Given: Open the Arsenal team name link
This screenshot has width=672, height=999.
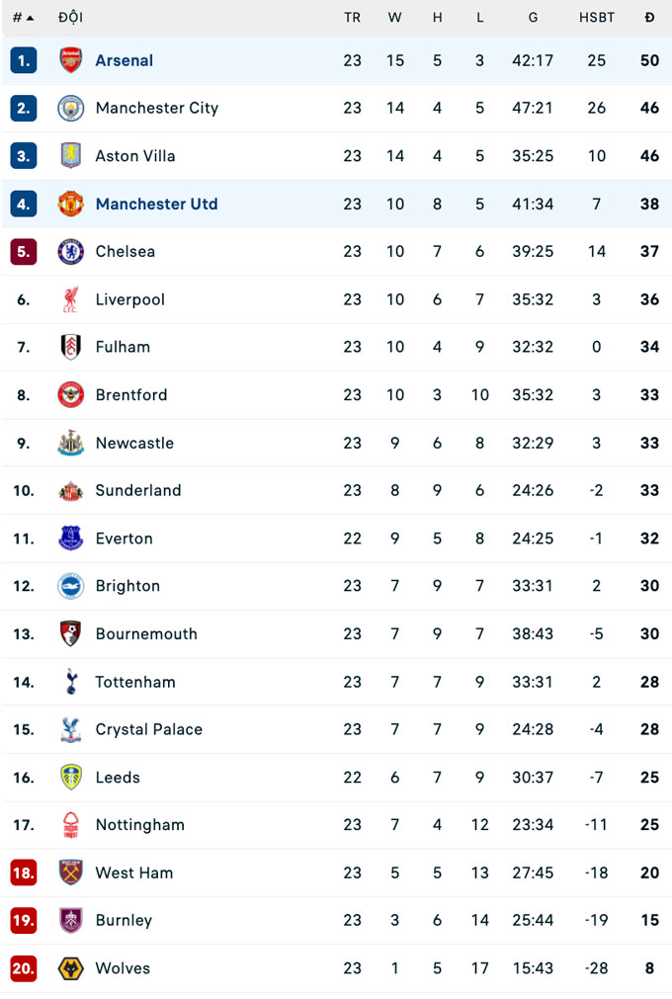Looking at the screenshot, I should pos(124,60).
